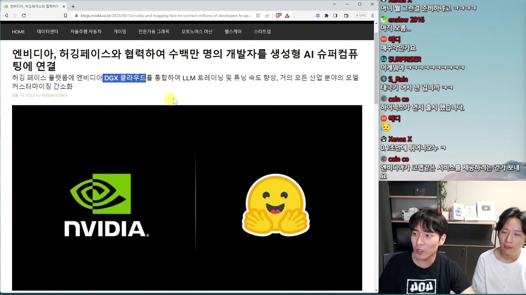
Task: Click the chat message 태극기 어서 난 겁니까
Action: click(x=416, y=87)
